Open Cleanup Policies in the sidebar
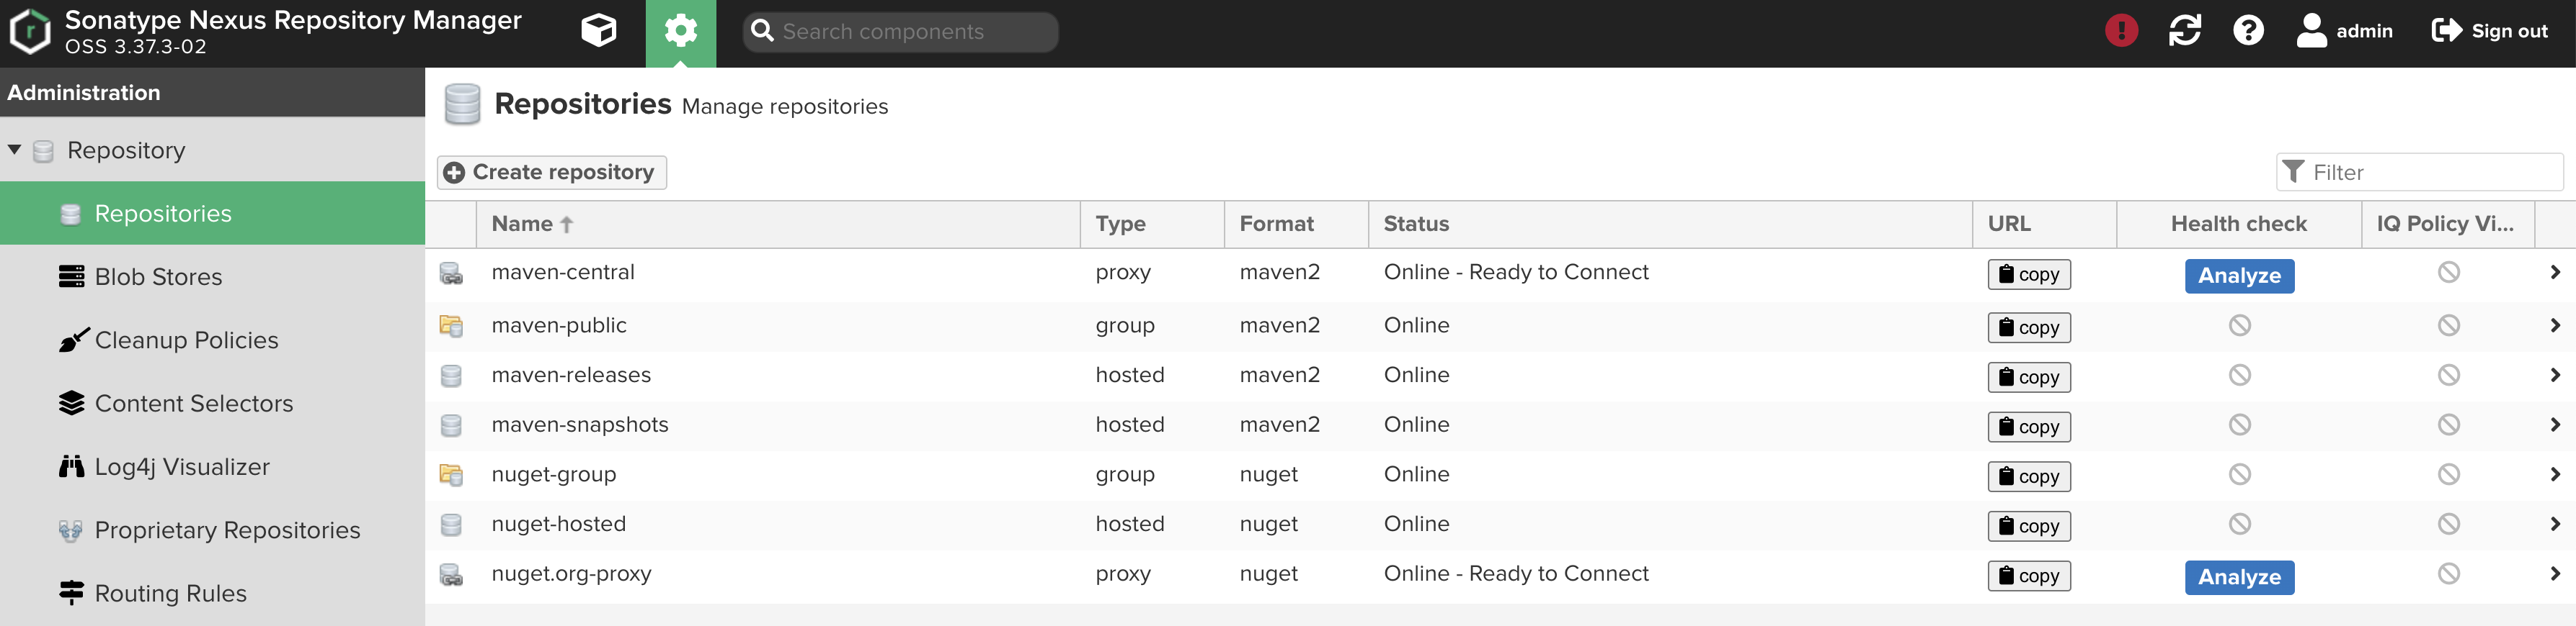2576x626 pixels. [x=212, y=340]
